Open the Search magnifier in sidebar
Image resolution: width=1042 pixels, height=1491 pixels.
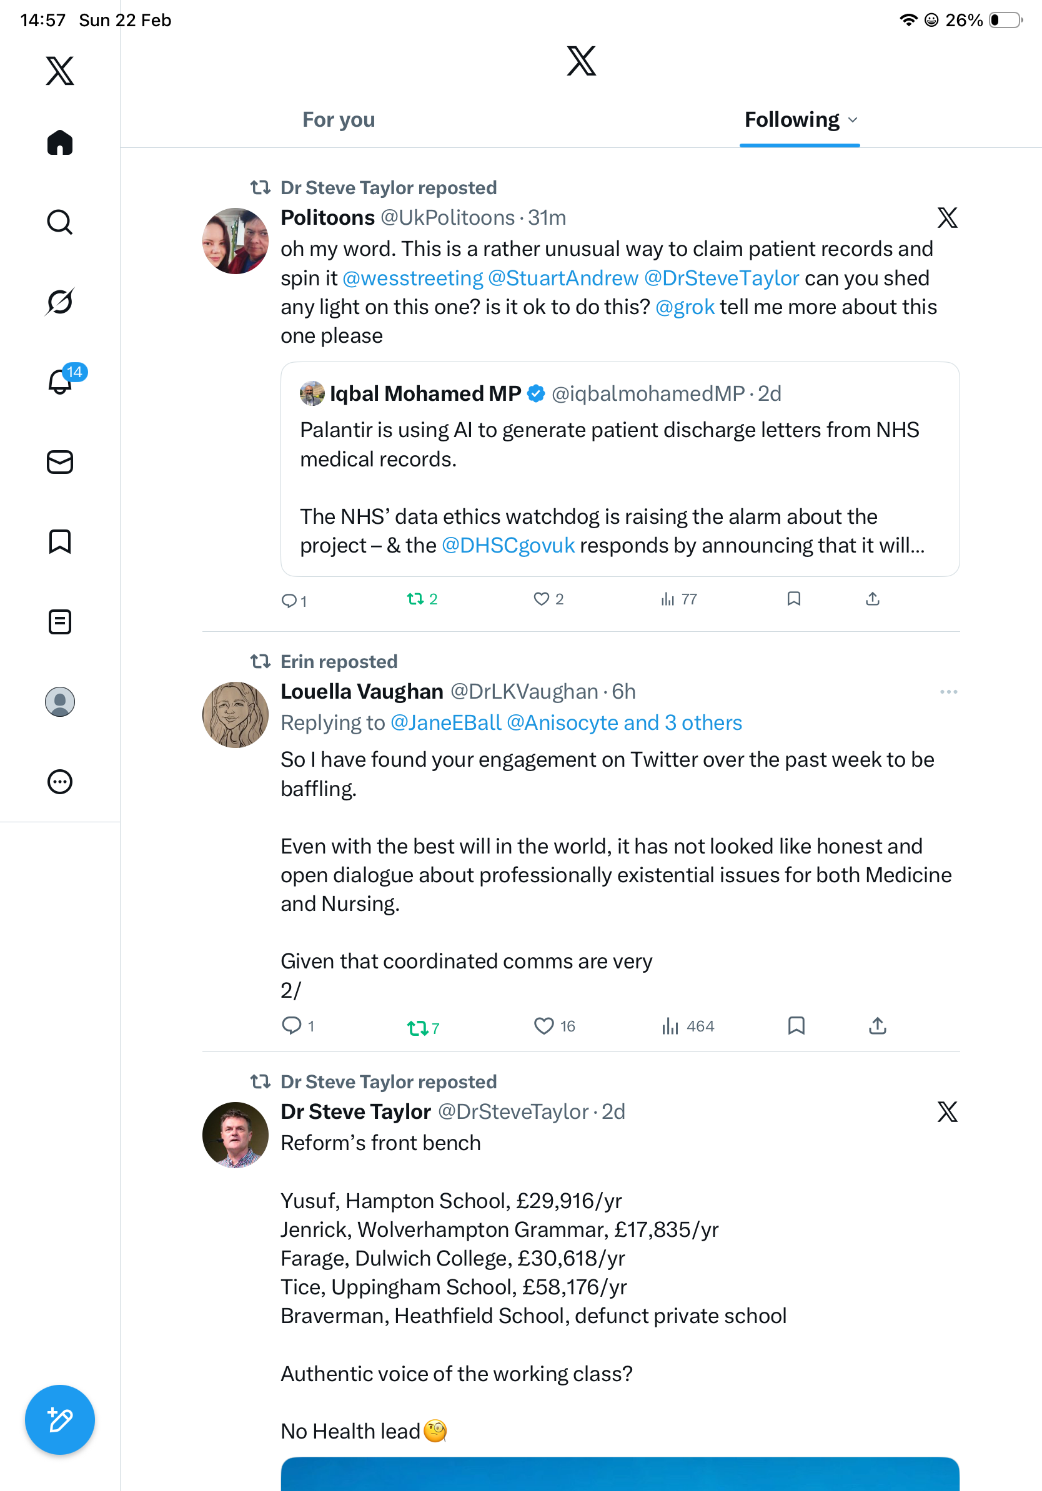(x=60, y=222)
